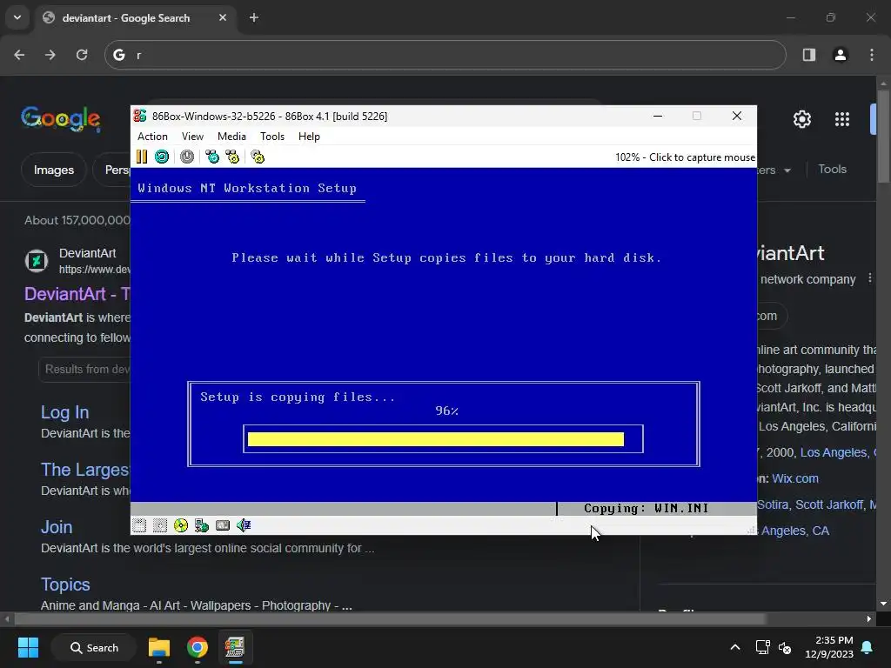The image size is (891, 668).
Task: Open 86Box Tools menu
Action: [x=272, y=137]
